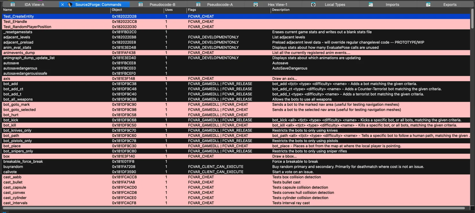Click the Local Types tab icon
The image size is (475, 213).
313,4
